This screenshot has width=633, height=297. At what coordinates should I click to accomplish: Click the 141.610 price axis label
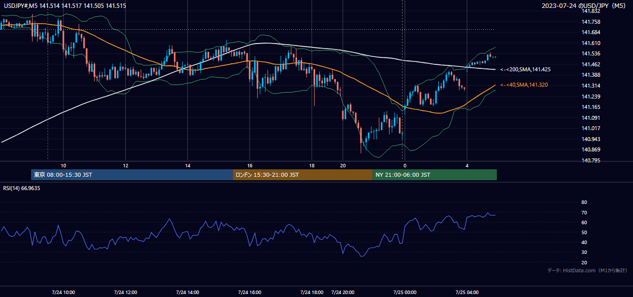(x=591, y=43)
